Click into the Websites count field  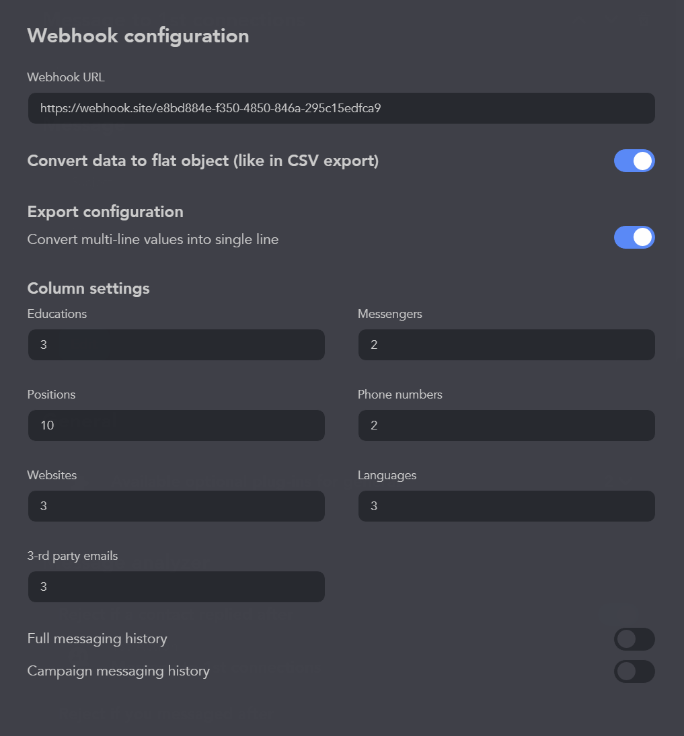176,506
